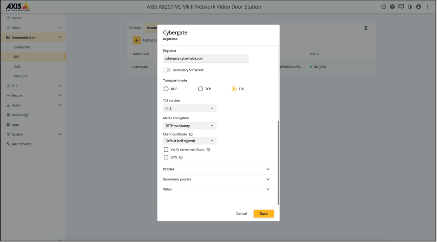The width and height of the screenshot is (437, 242).
Task: Select the UDP transport mode
Action: [x=166, y=88]
